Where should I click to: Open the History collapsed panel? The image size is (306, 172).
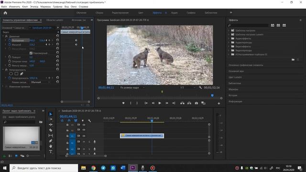pos(233,96)
